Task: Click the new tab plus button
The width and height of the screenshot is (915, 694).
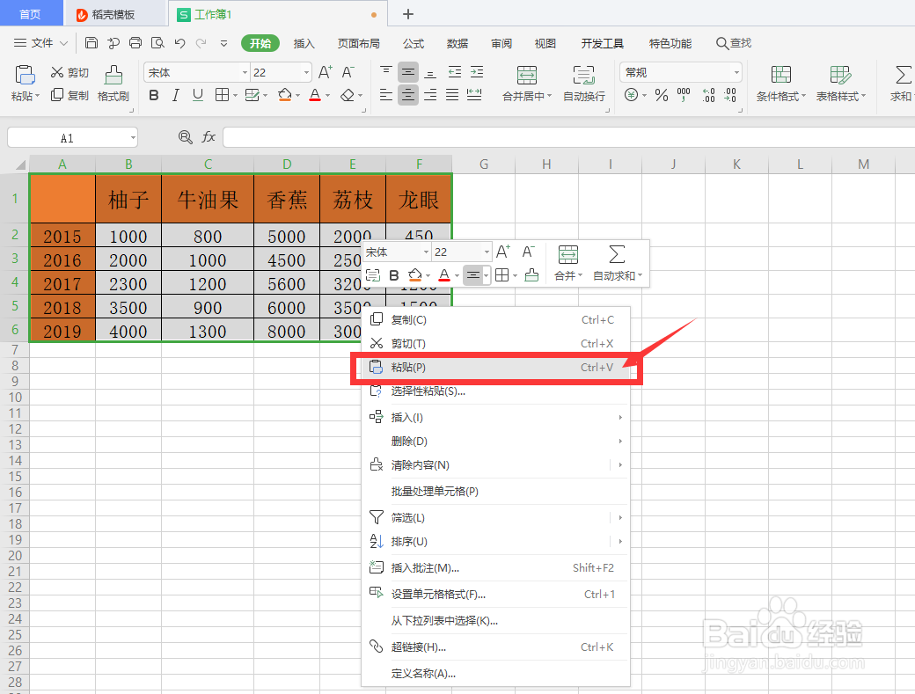Action: click(x=408, y=14)
